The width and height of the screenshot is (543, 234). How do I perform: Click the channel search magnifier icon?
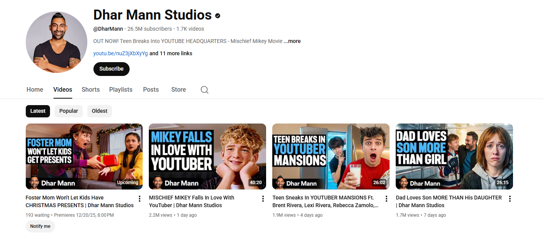pos(205,90)
